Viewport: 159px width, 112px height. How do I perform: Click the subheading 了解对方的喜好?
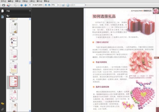pyautogui.click(x=102, y=42)
